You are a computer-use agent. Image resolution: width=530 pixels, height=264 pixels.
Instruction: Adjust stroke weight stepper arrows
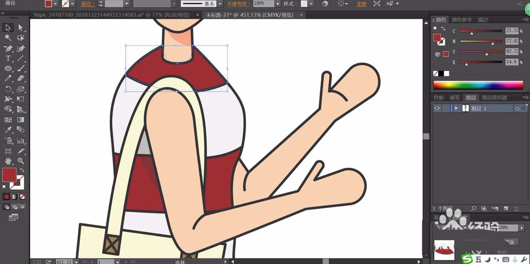[101, 3]
